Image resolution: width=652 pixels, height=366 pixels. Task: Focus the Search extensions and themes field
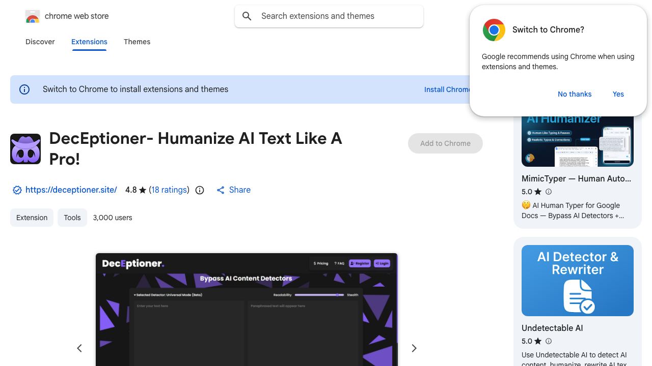329,16
